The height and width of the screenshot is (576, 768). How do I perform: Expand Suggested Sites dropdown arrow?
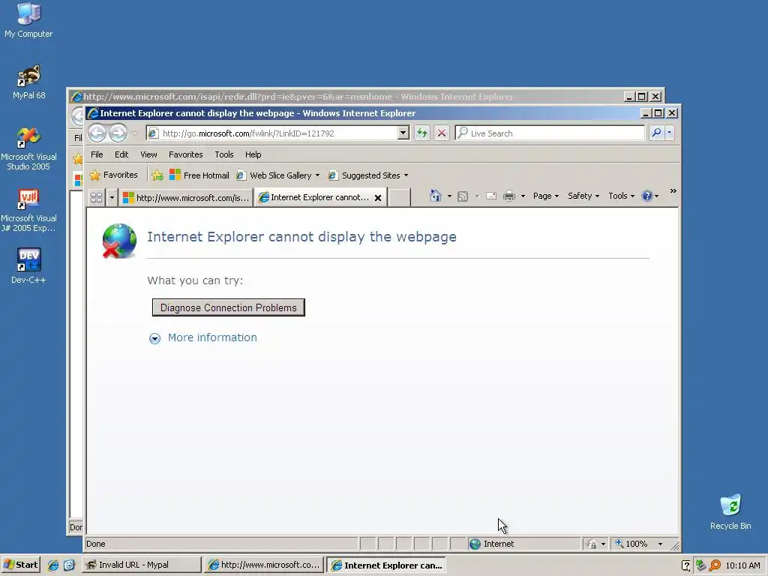[x=406, y=175]
